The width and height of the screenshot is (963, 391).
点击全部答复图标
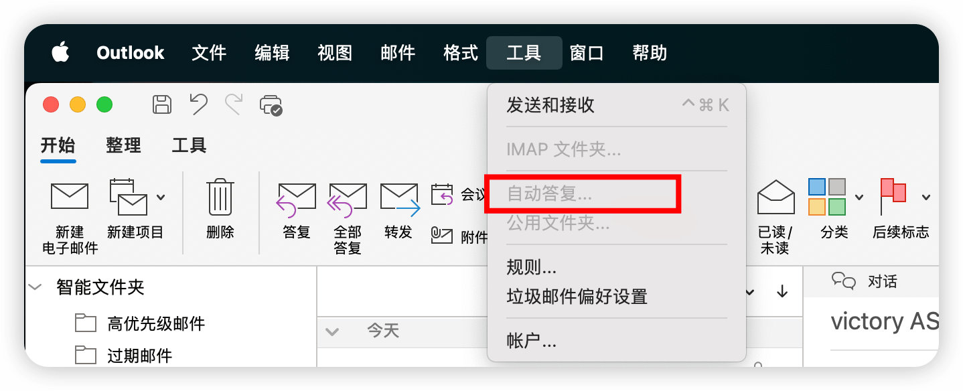(x=347, y=213)
